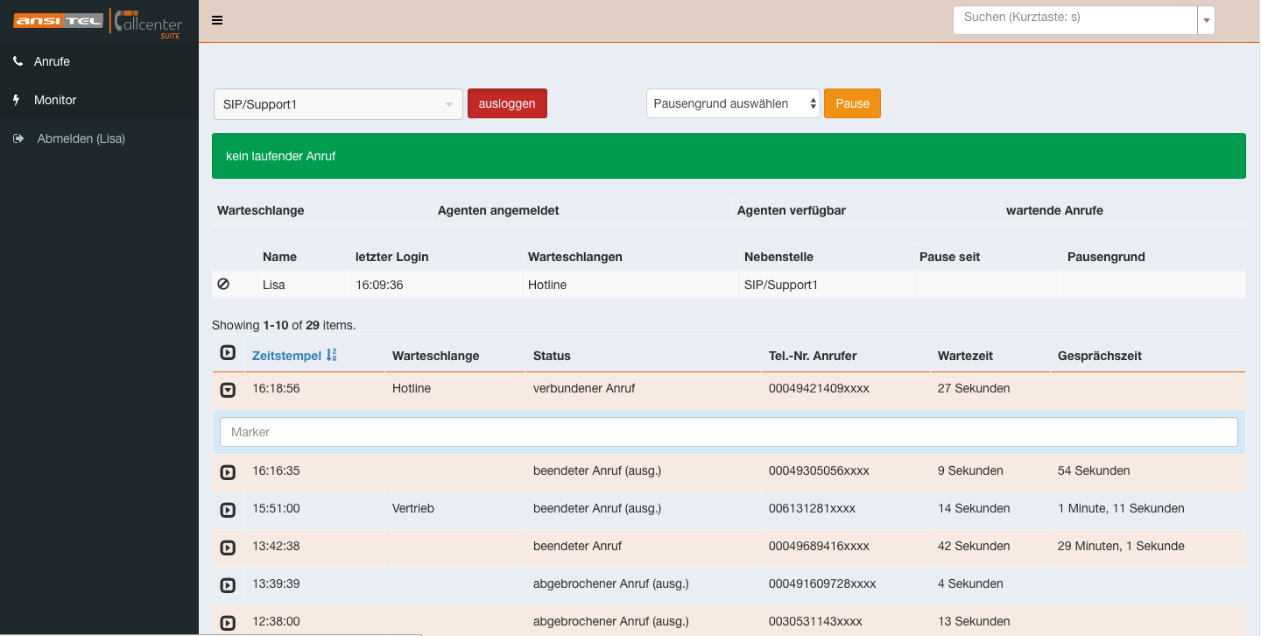Click the sort icon next to Zeitstempel
The width and height of the screenshot is (1261, 636).
331,355
